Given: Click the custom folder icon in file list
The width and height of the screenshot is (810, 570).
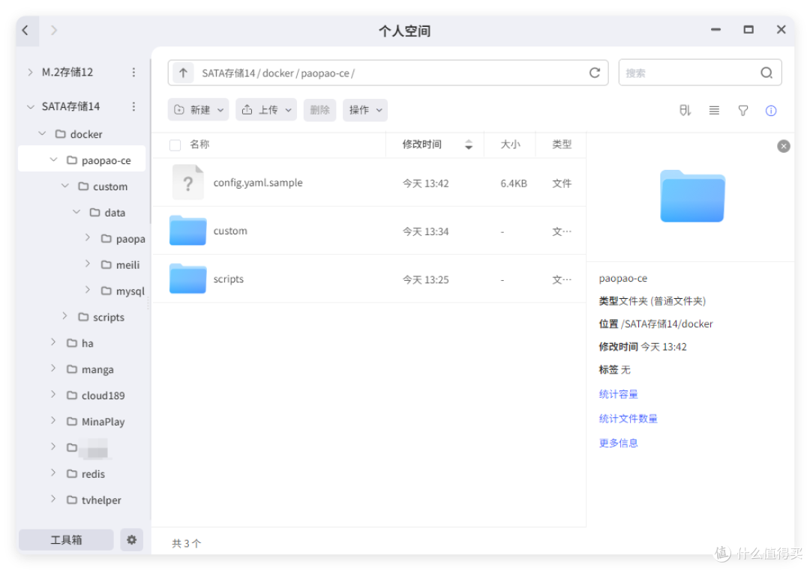Looking at the screenshot, I should tap(188, 230).
